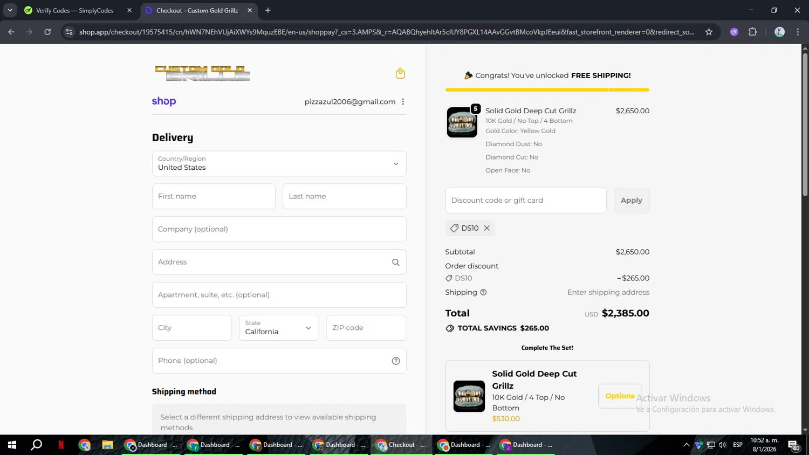Click the Shipping info question mark icon

point(483,293)
